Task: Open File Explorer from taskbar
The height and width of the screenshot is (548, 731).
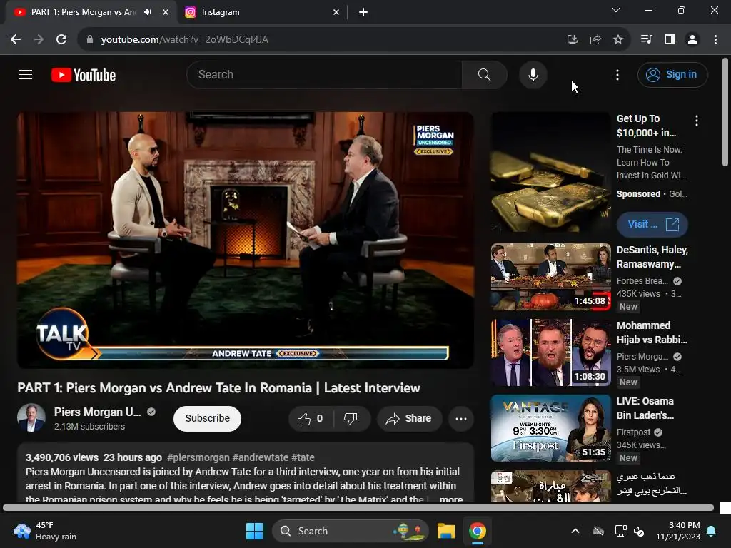Action: pos(446,531)
